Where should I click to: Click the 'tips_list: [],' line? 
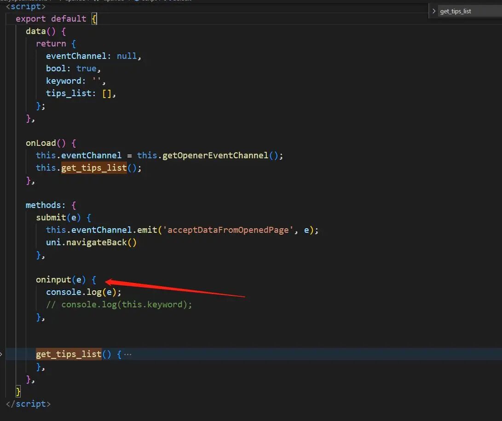pos(81,93)
